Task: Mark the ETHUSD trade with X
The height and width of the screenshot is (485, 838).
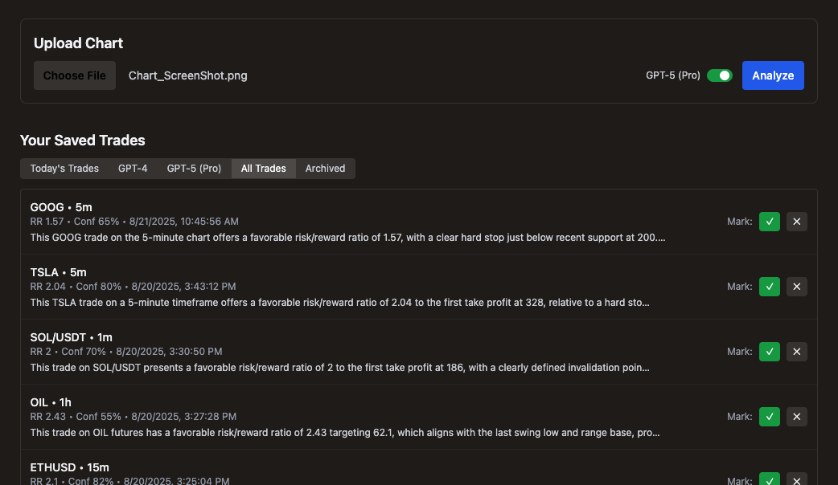Action: click(x=796, y=479)
